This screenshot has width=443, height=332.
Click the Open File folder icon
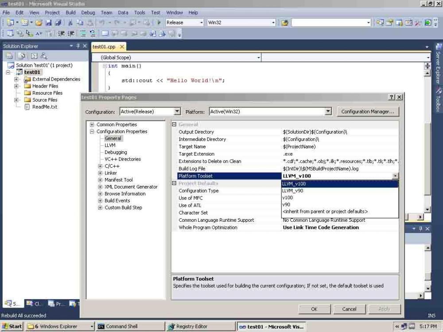(x=39, y=23)
